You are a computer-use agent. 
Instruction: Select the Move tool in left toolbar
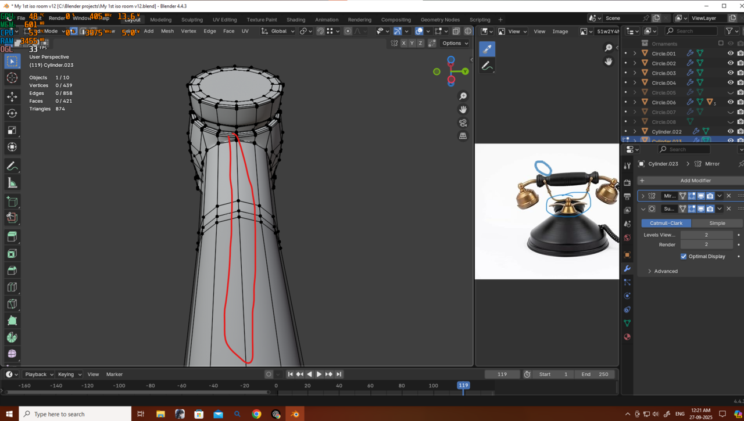click(12, 96)
